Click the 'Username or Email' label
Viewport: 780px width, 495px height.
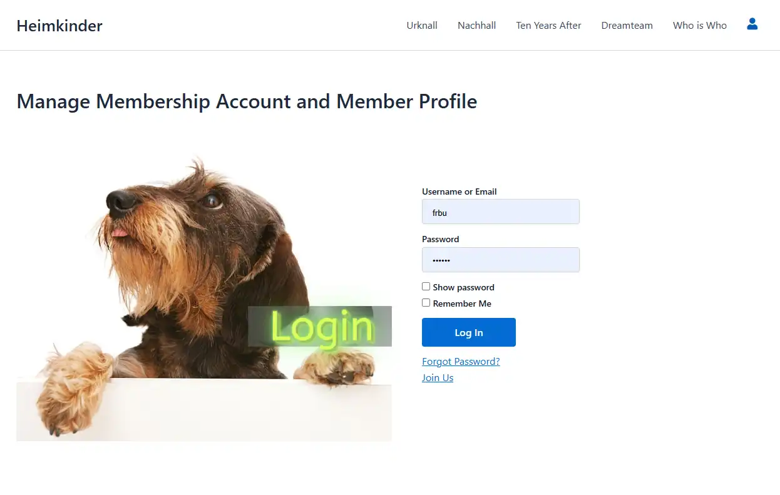point(459,191)
